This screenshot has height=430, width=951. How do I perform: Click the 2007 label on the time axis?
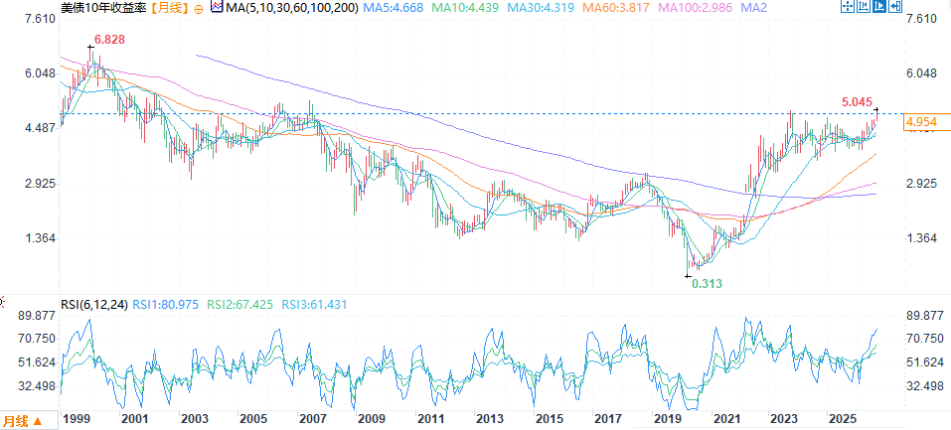312,419
